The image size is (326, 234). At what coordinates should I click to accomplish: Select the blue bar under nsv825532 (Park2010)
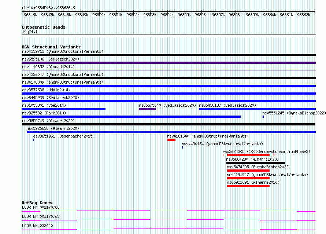click(131, 117)
